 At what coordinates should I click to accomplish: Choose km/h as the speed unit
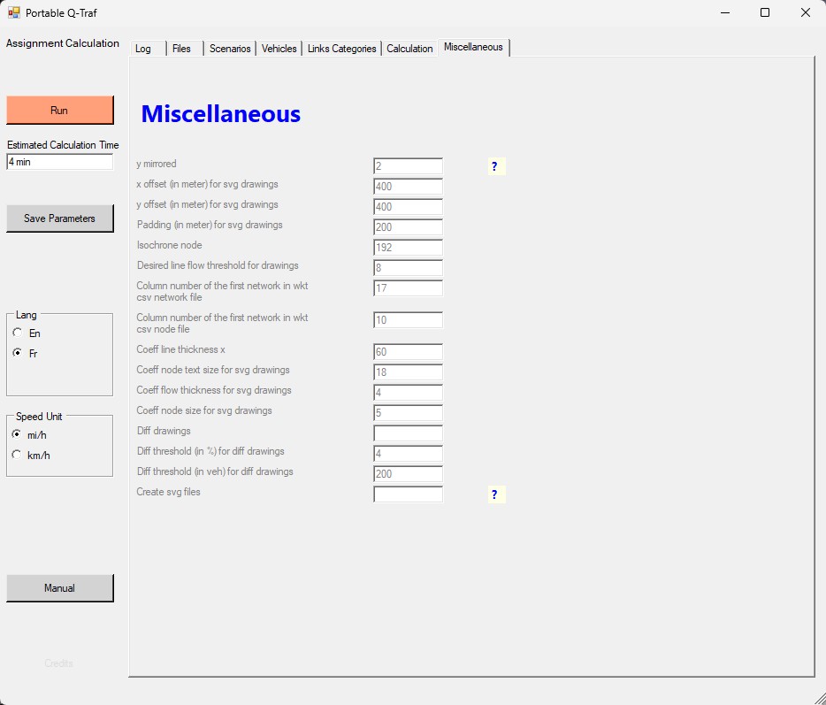point(18,455)
